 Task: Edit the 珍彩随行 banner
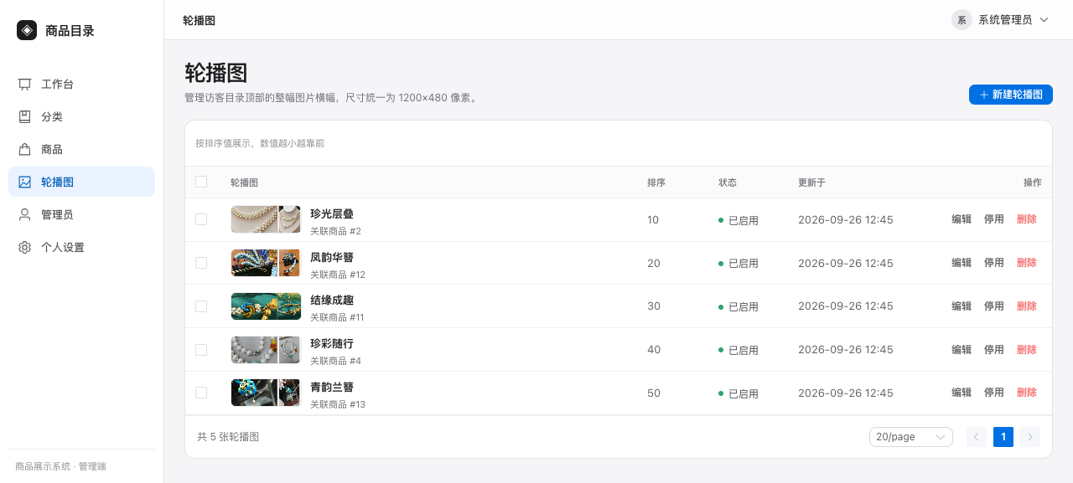tap(962, 350)
